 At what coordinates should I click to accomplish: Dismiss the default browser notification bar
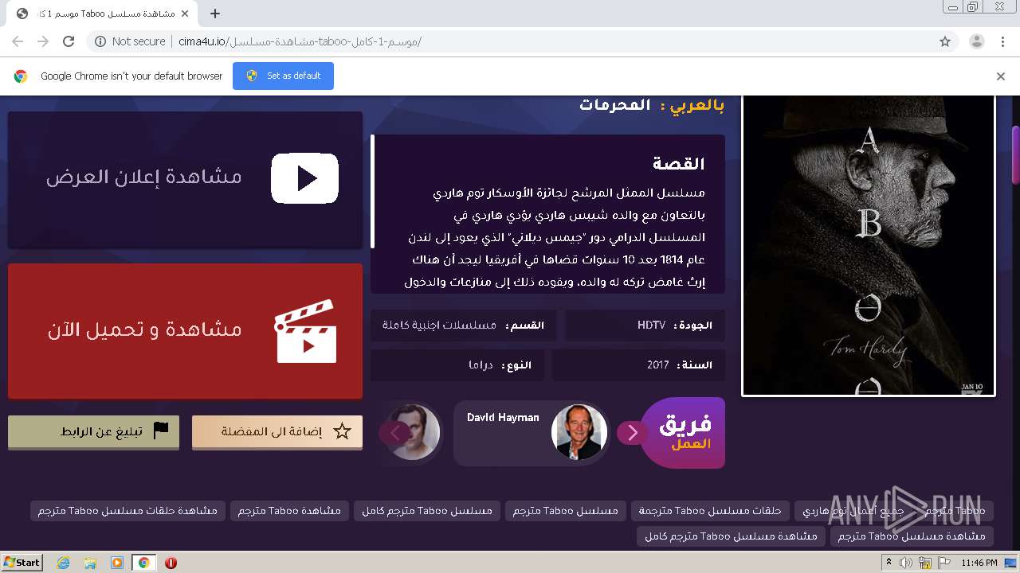1001,76
